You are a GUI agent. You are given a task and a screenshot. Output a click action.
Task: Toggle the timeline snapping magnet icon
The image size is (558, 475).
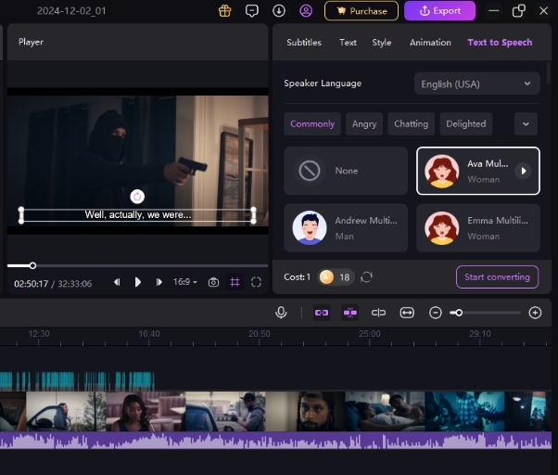(349, 313)
